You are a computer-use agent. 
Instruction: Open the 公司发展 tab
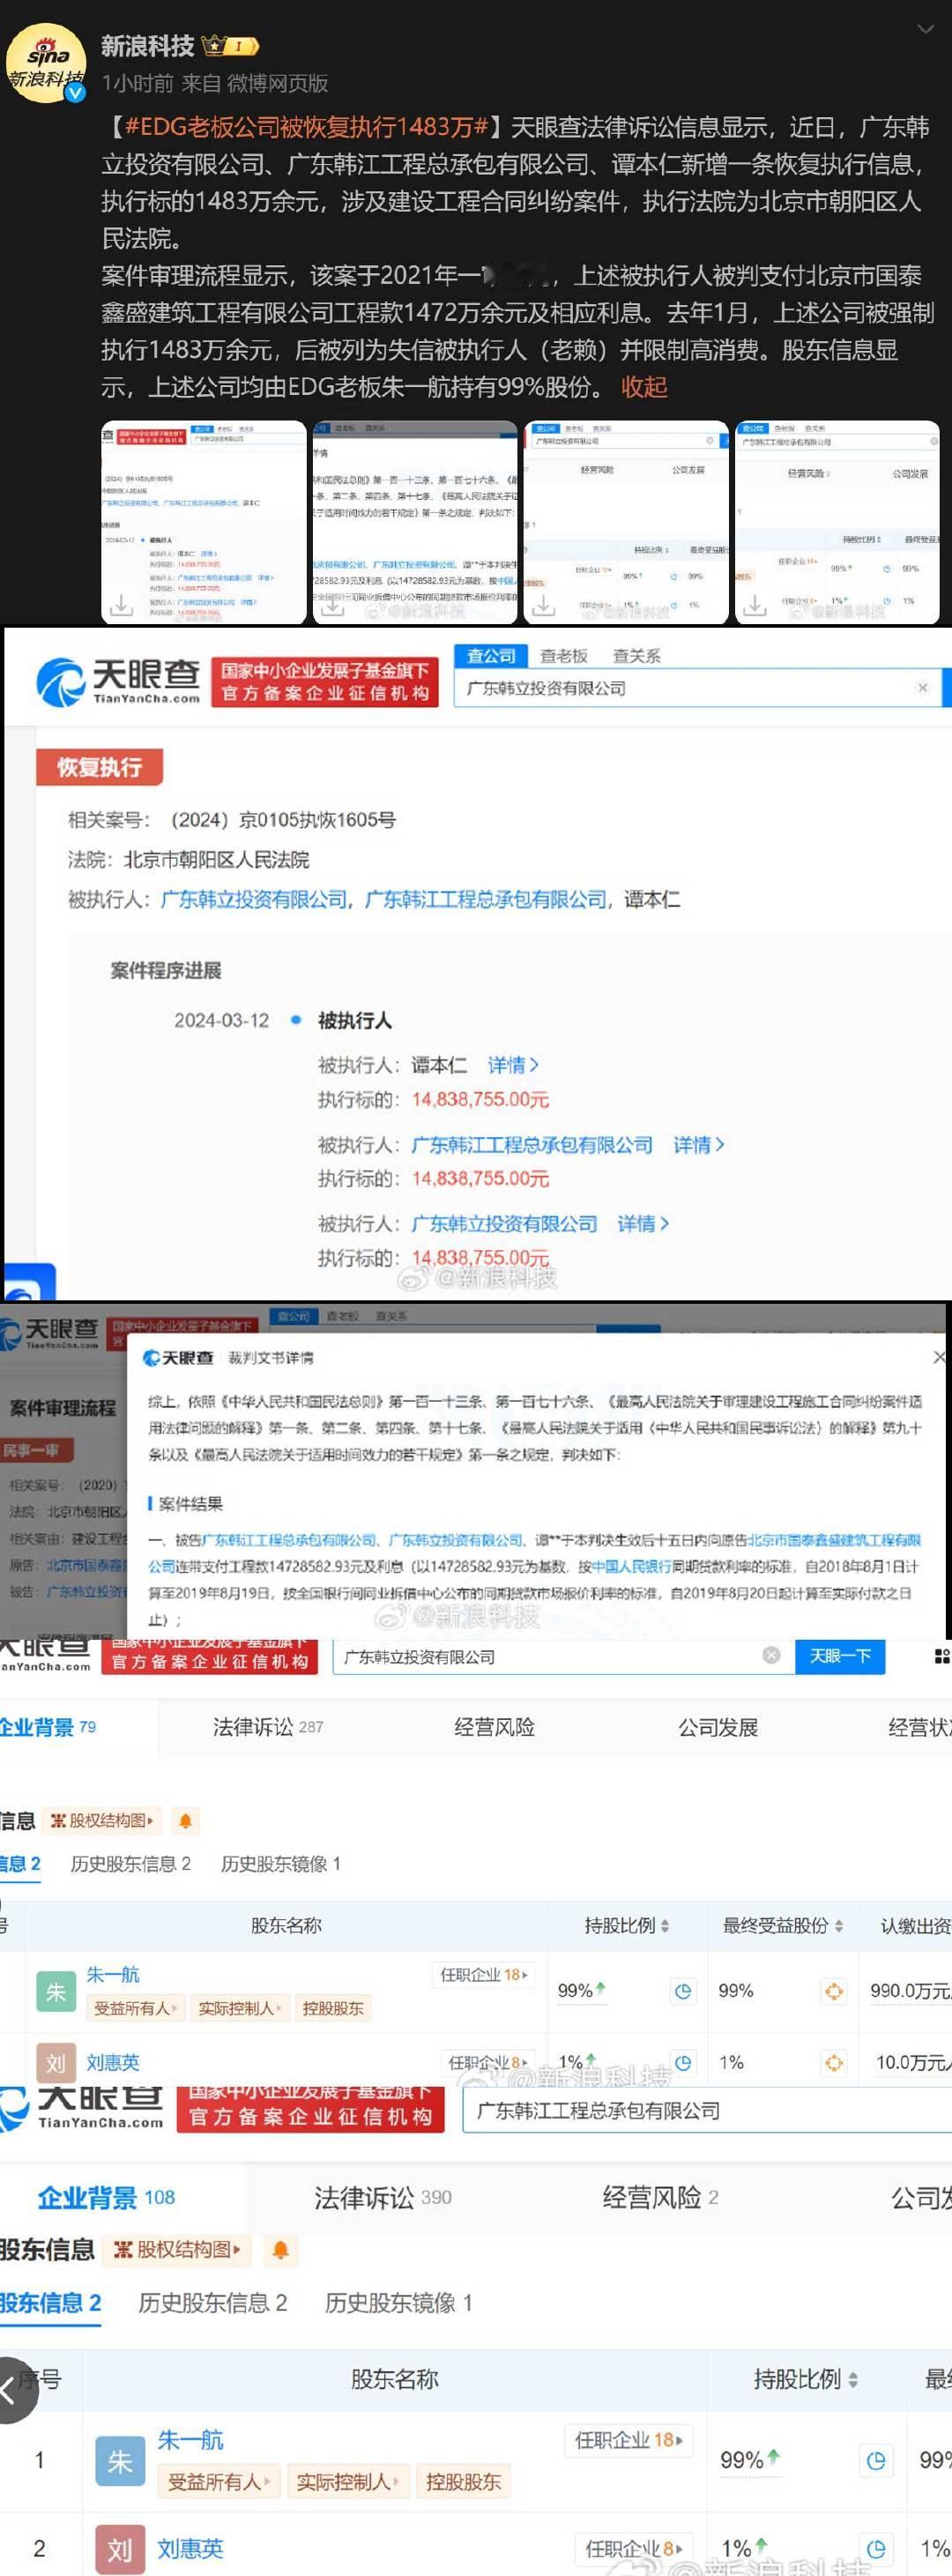(x=718, y=1727)
